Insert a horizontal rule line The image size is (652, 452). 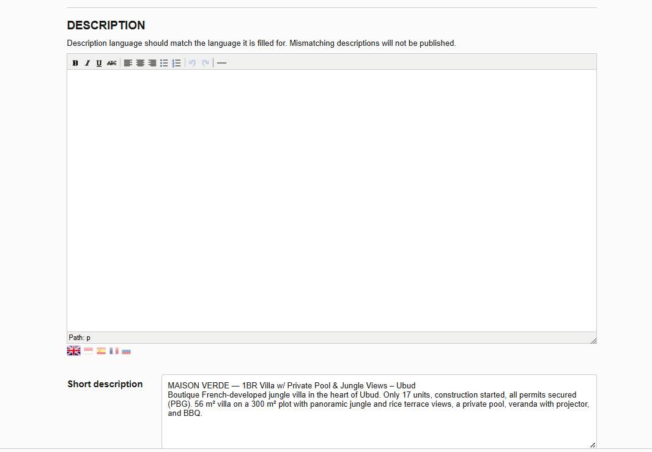[221, 63]
